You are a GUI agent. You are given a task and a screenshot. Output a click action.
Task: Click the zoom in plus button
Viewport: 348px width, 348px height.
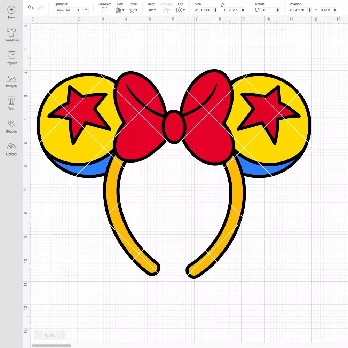61,335
